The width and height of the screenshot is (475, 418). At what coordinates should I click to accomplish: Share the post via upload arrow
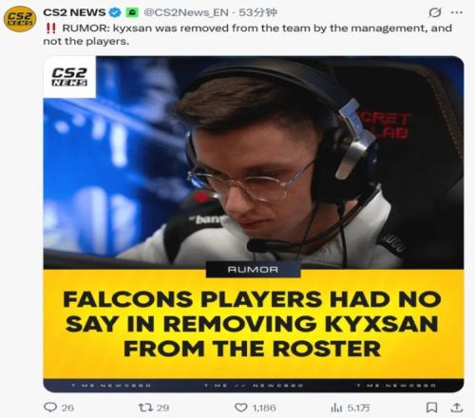click(457, 408)
